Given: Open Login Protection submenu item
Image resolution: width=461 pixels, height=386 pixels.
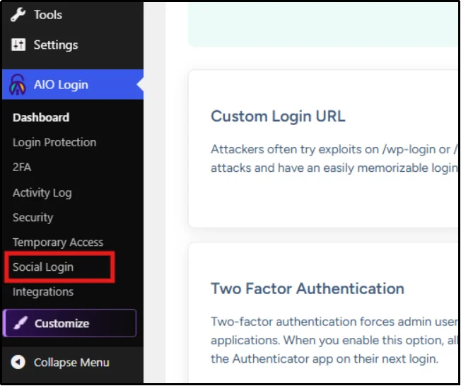Looking at the screenshot, I should 54,142.
